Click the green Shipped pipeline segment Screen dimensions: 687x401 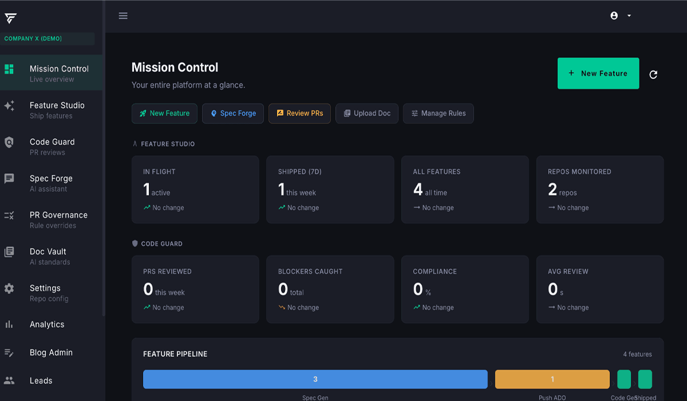[x=645, y=379]
